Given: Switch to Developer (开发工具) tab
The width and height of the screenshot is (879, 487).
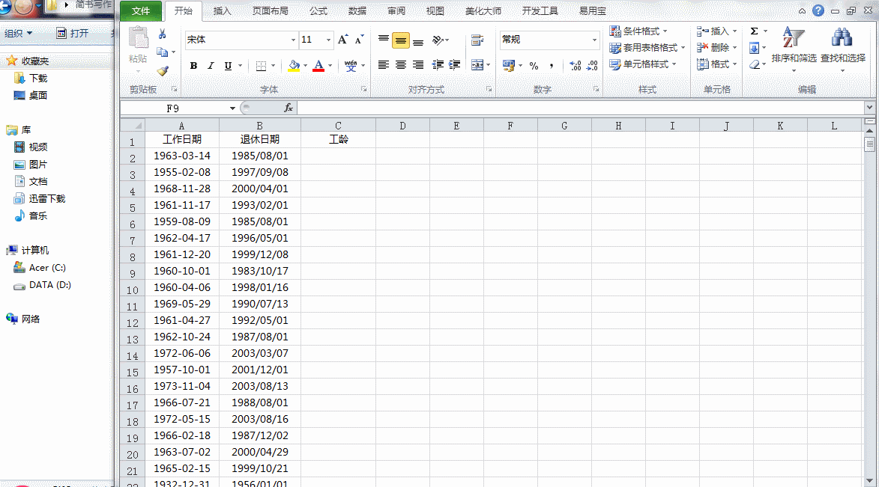Looking at the screenshot, I should 540,10.
